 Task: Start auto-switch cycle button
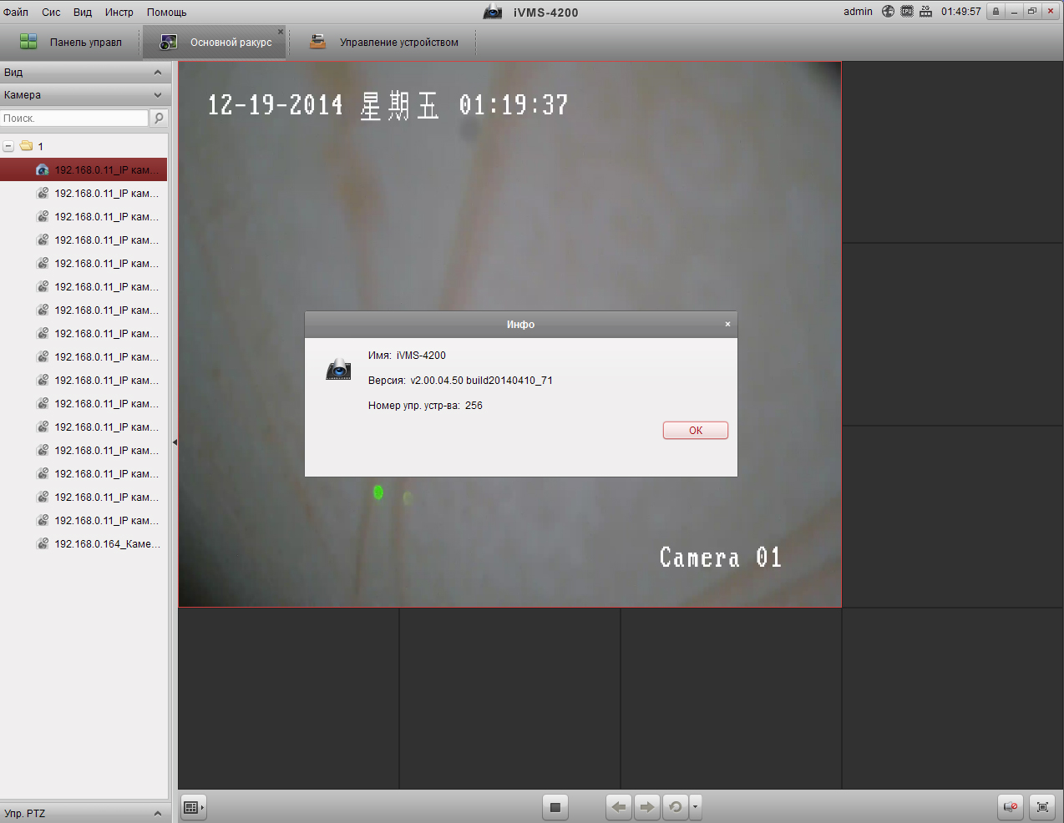click(676, 807)
